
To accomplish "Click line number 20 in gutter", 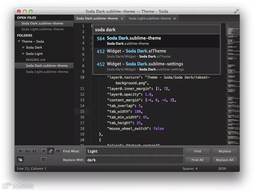I will click(82, 140).
